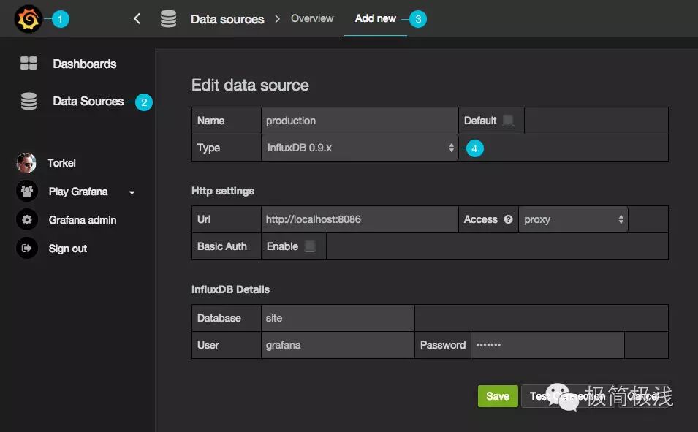Click the Dashboards grid icon in sidebar
The width and height of the screenshot is (698, 432).
pos(29,64)
